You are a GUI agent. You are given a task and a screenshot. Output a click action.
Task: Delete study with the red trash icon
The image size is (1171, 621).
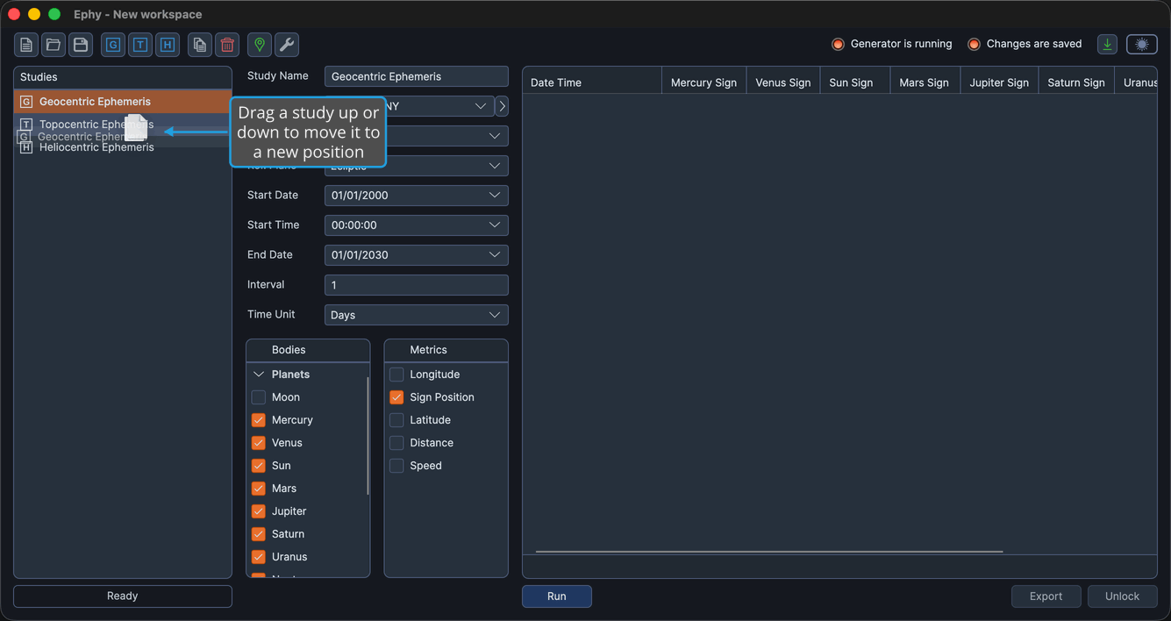tap(227, 45)
